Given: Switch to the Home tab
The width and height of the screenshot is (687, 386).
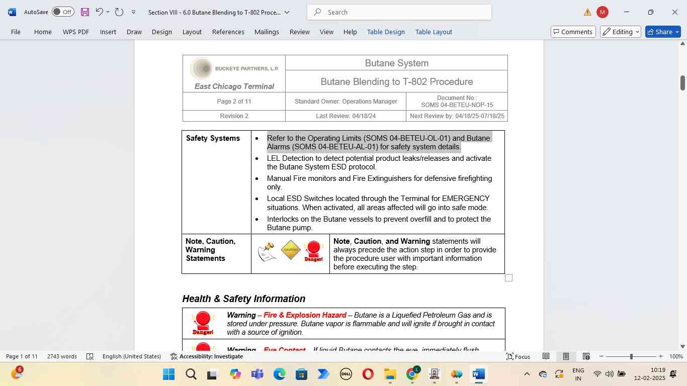Looking at the screenshot, I should 43,32.
